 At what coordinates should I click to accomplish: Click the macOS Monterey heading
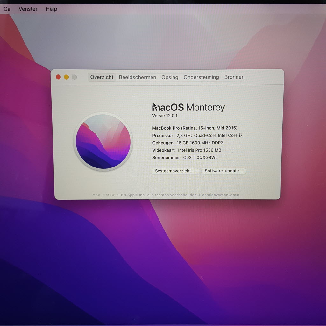(188, 108)
